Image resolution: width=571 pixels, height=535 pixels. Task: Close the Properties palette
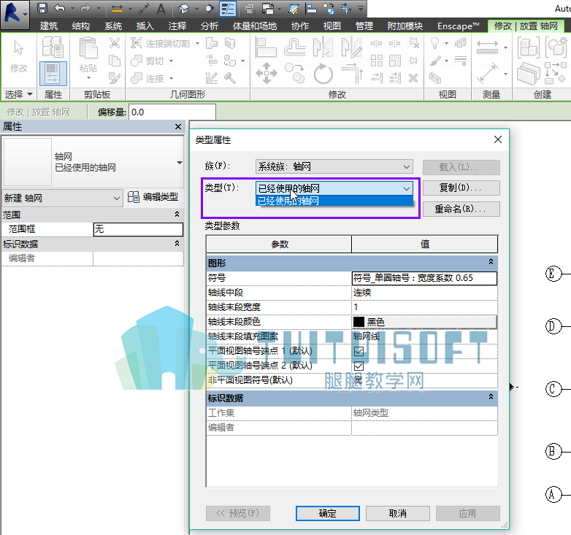pos(178,127)
